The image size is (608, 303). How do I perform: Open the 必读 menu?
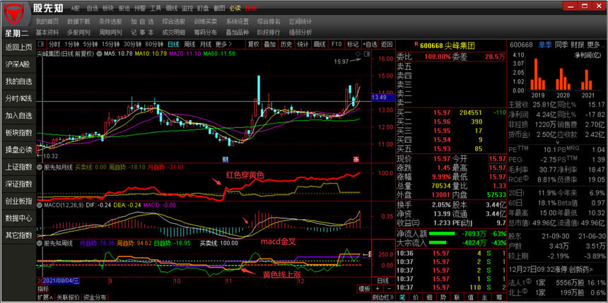tap(235, 8)
